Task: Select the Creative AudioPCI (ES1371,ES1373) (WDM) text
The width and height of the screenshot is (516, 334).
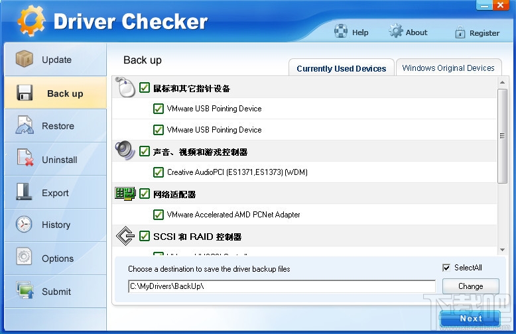Action: click(x=237, y=172)
